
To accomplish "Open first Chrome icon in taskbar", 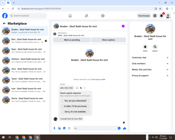I will [x=17, y=137].
